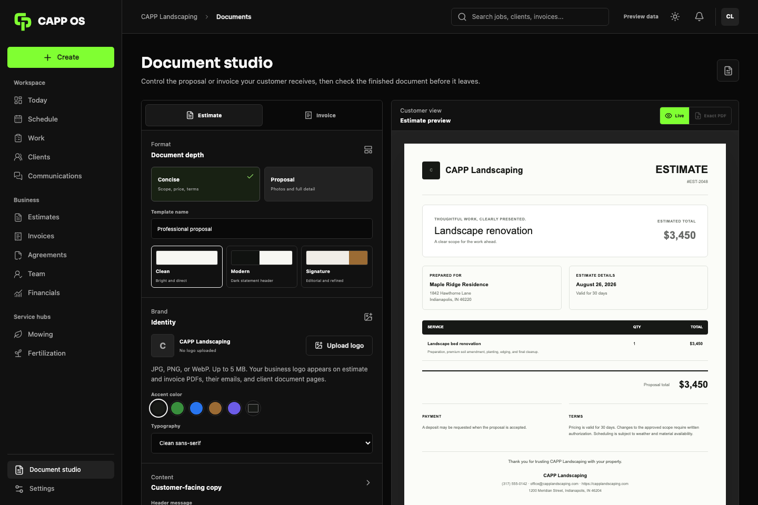The width and height of the screenshot is (758, 505).
Task: Click the image icon beside Identity
Action: (x=368, y=317)
